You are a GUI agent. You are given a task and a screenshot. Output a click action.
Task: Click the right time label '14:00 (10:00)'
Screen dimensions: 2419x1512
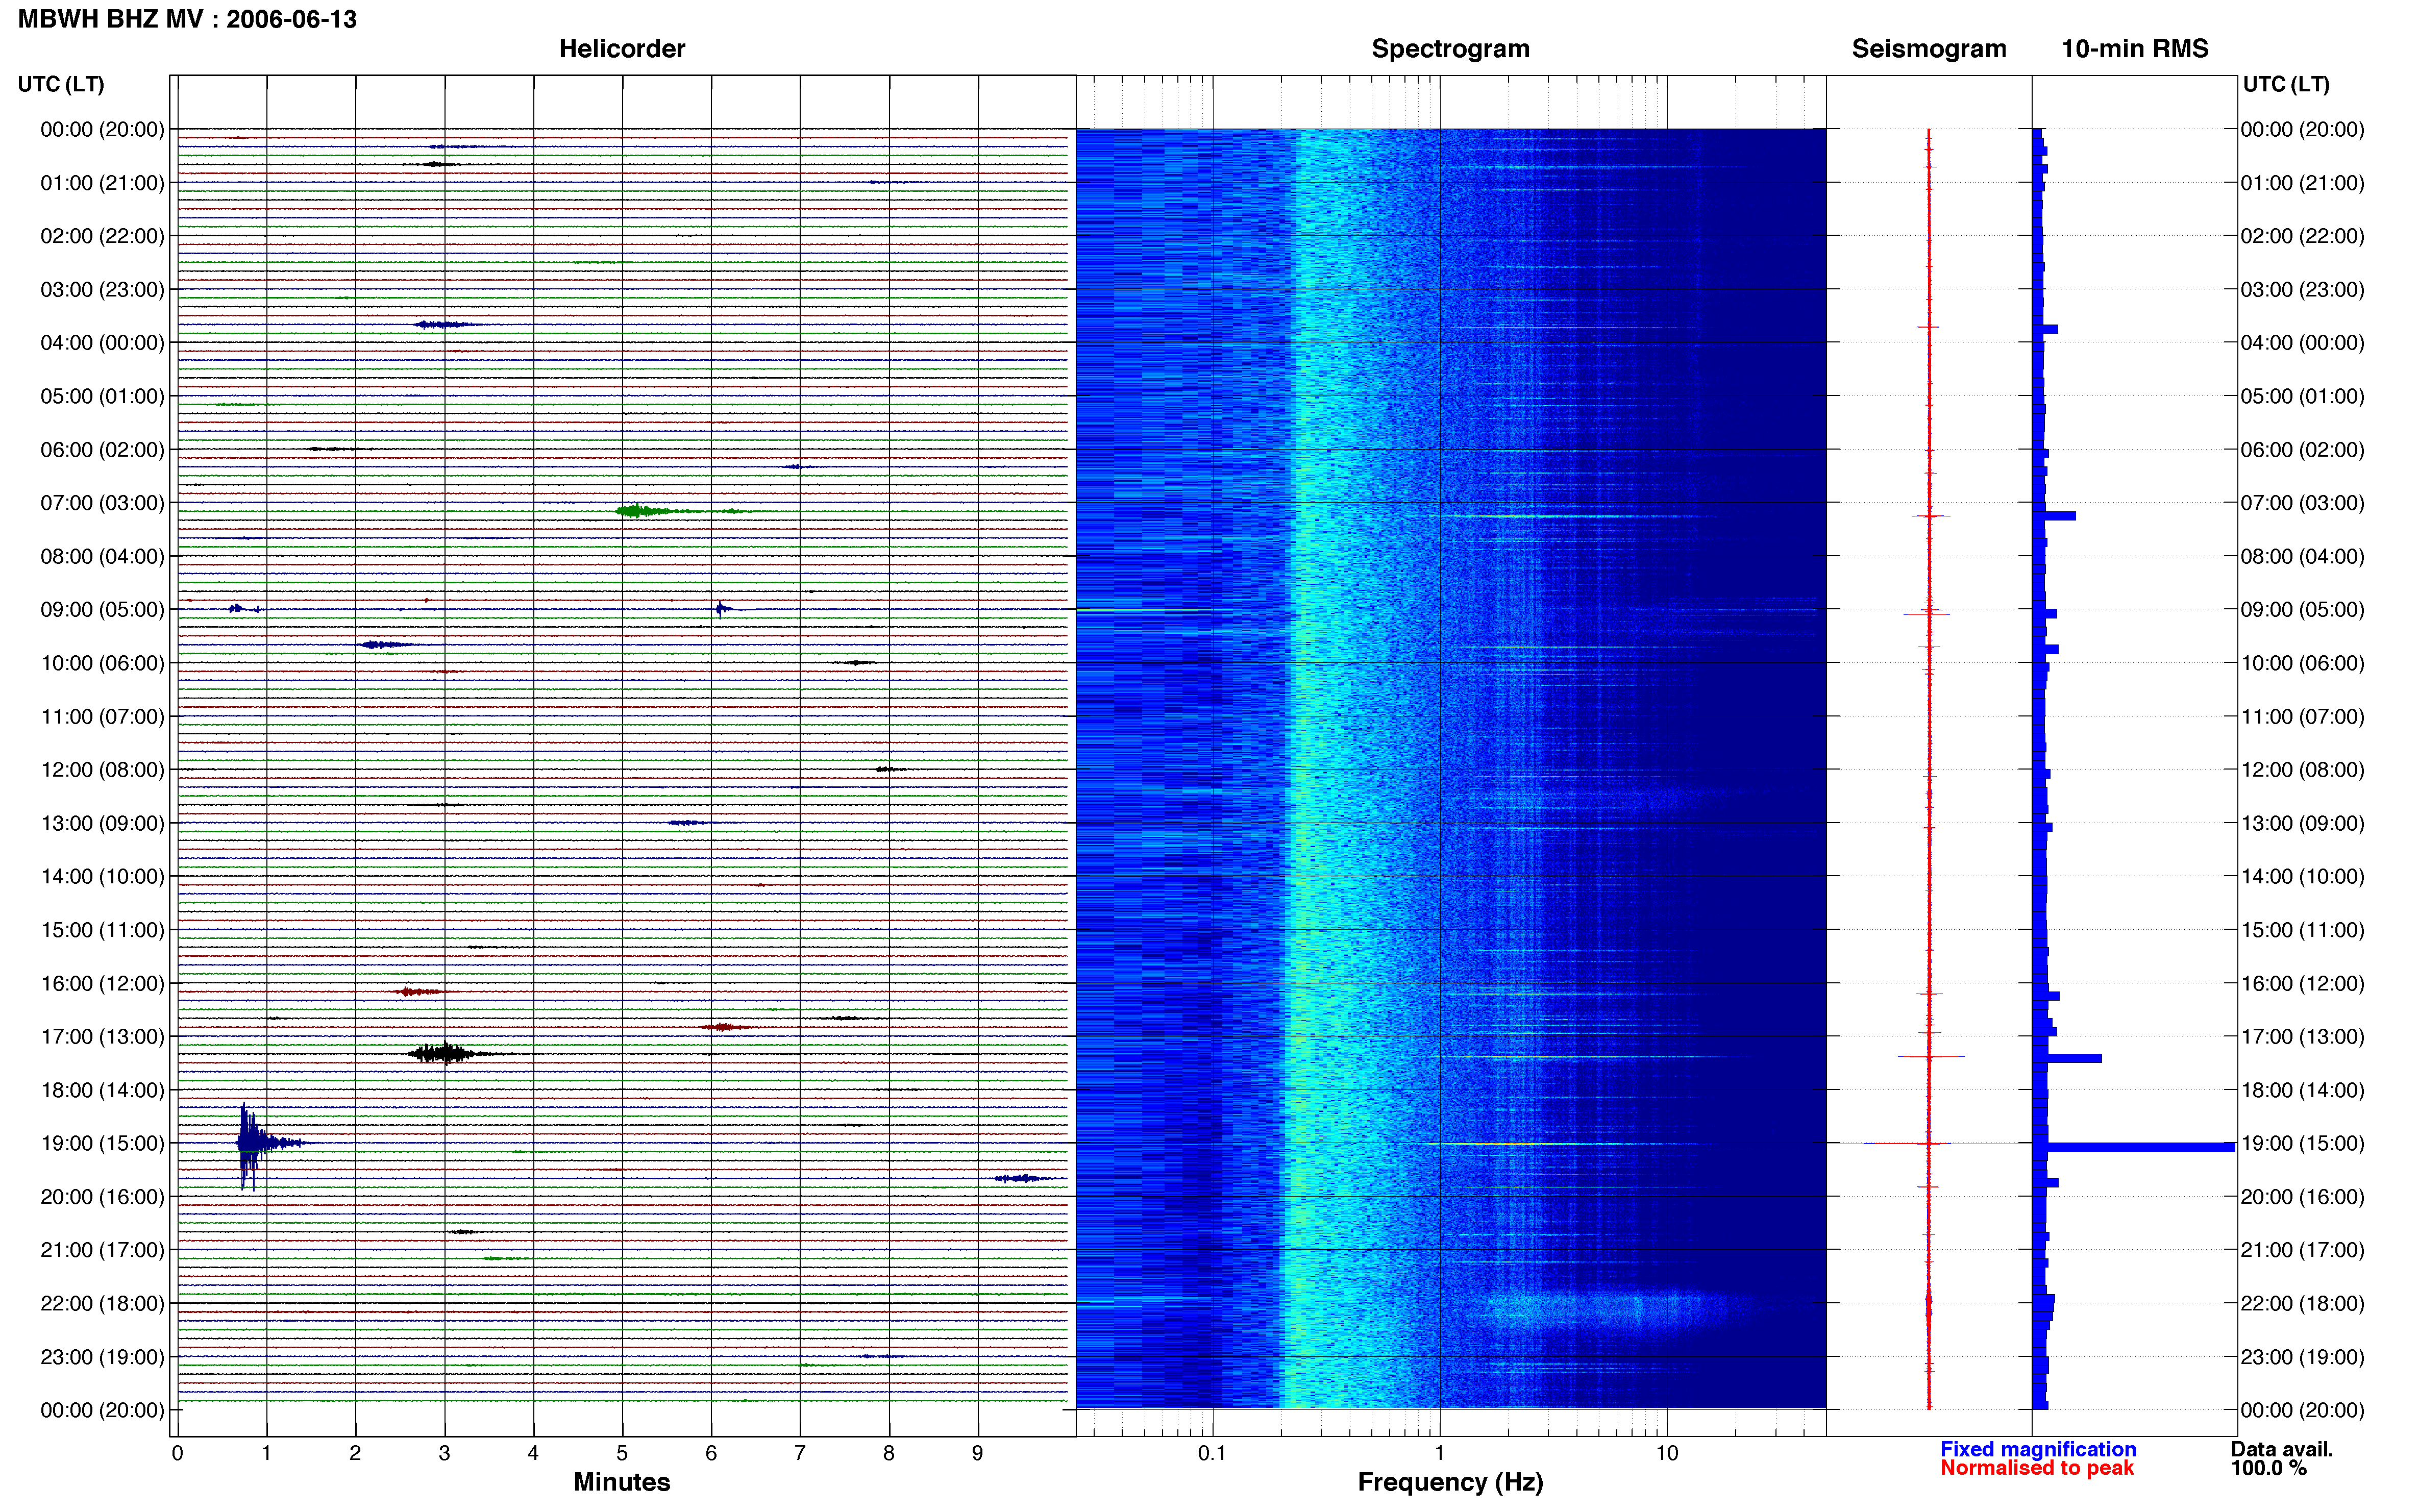pos(2302,876)
